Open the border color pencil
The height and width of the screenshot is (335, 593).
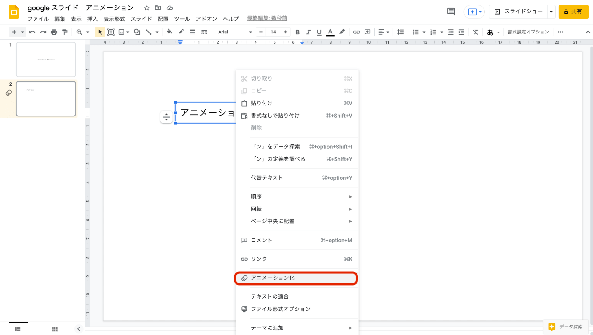(x=181, y=32)
